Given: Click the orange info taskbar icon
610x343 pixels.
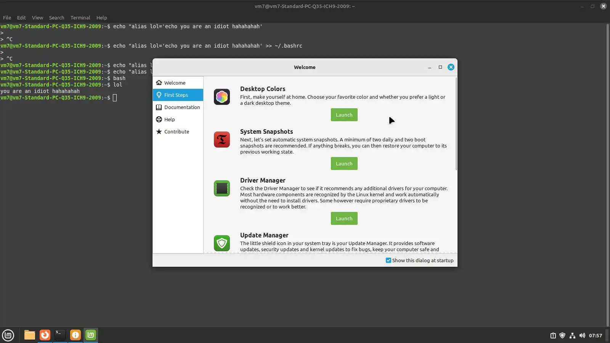Looking at the screenshot, I should 75,335.
